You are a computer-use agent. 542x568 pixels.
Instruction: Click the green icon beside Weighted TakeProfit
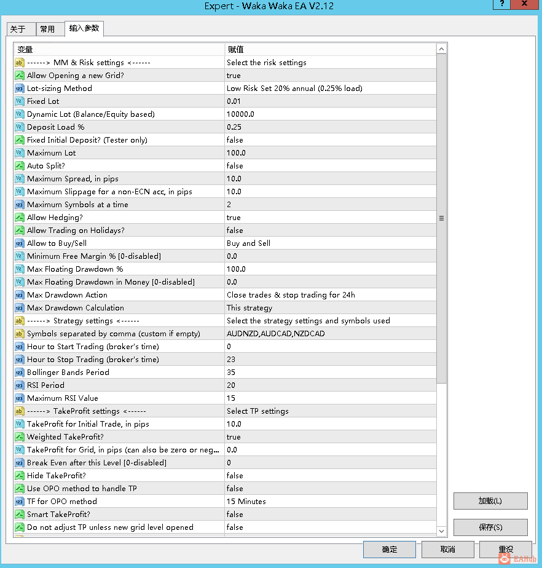coord(20,437)
